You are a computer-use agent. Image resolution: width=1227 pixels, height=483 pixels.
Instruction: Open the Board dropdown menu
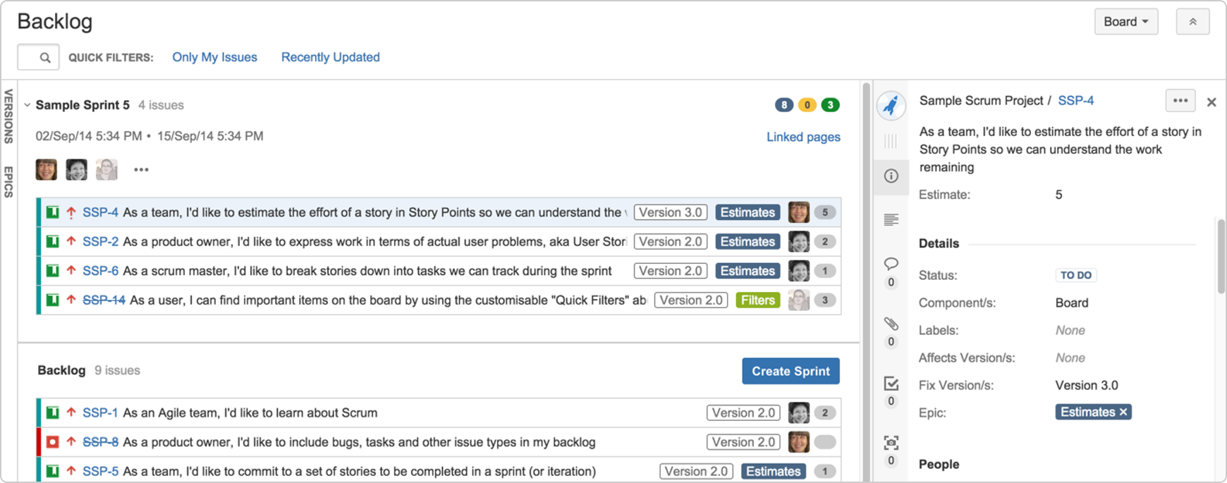coord(1125,22)
